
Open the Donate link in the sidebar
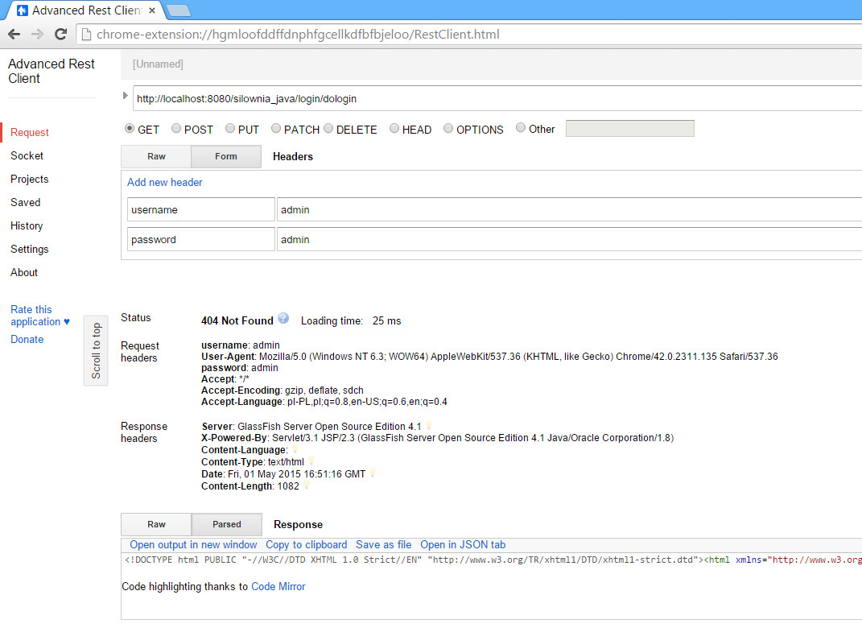27,339
